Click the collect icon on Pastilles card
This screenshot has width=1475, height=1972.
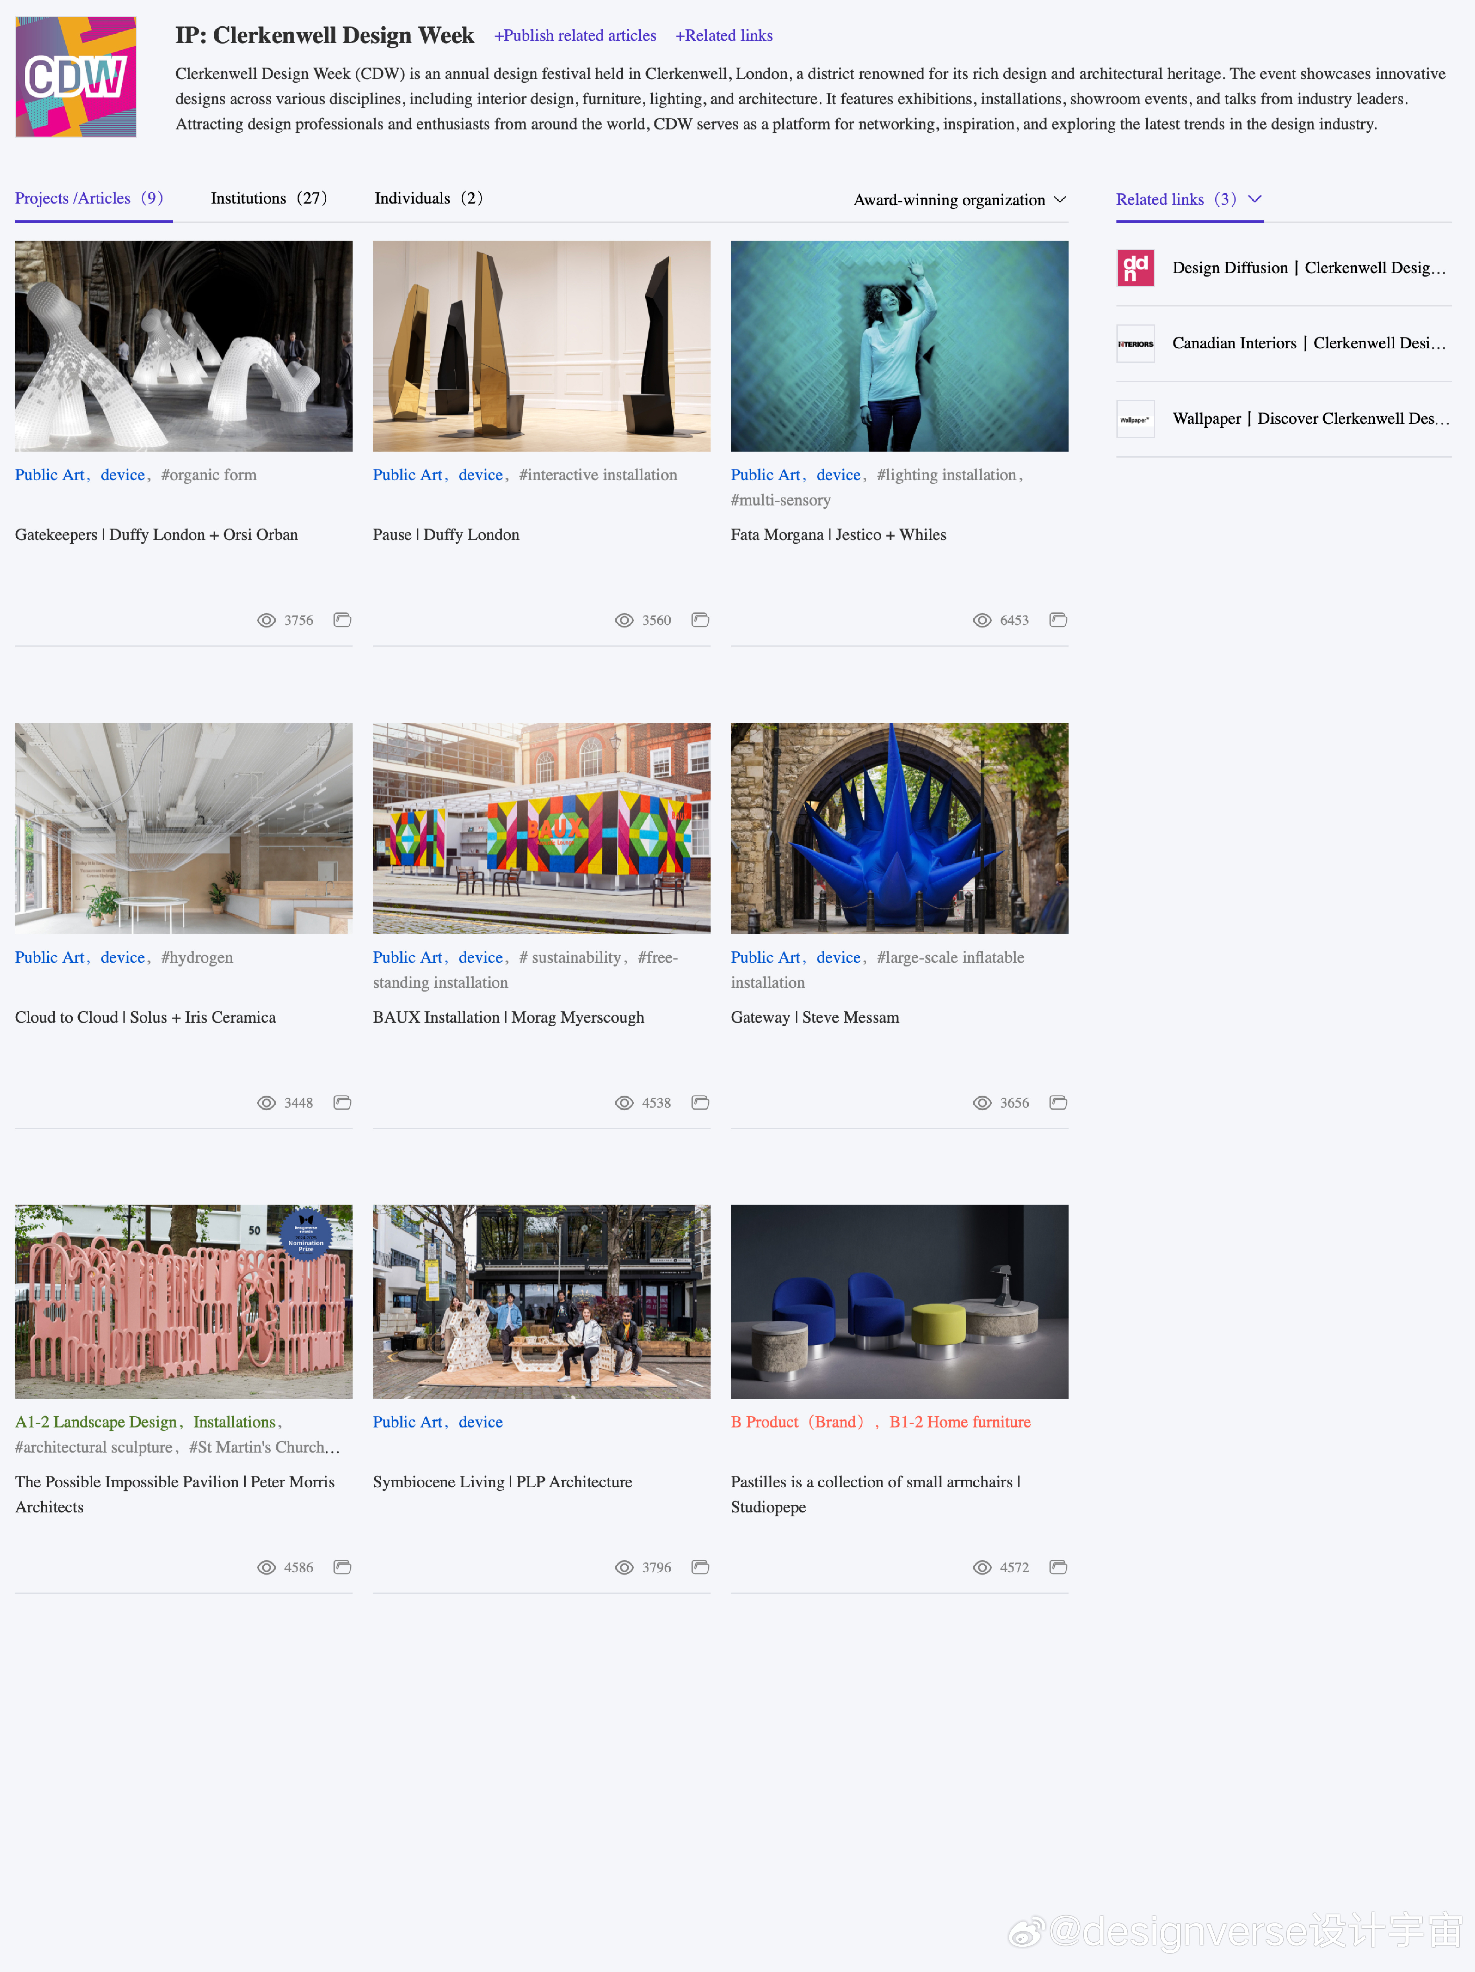tap(1058, 1567)
